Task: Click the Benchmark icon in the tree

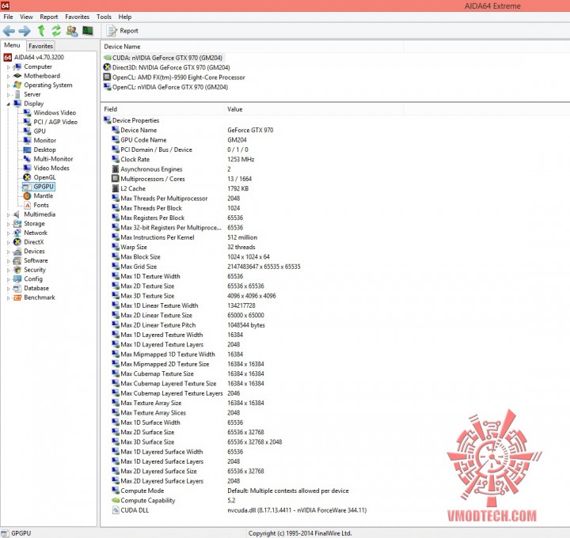Action: pos(17,297)
